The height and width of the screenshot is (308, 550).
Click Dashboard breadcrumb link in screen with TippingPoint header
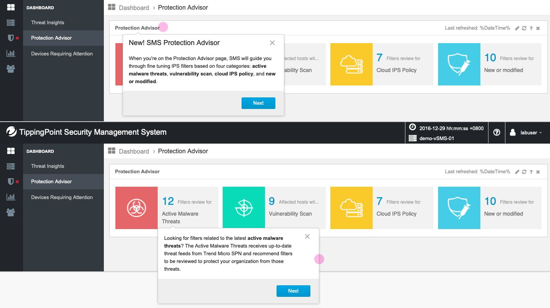click(x=134, y=151)
